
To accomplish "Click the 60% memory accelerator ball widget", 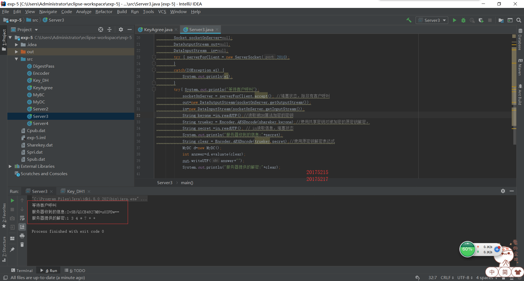I will (x=467, y=249).
